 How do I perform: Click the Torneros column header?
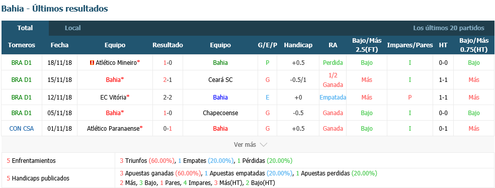pyautogui.click(x=22, y=45)
